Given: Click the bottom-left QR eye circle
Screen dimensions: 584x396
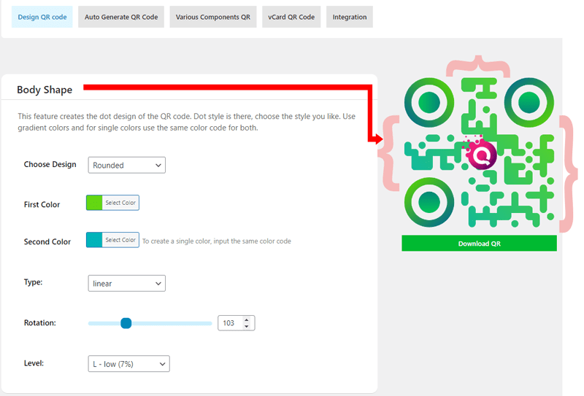Looking at the screenshot, I should pyautogui.click(x=429, y=199).
